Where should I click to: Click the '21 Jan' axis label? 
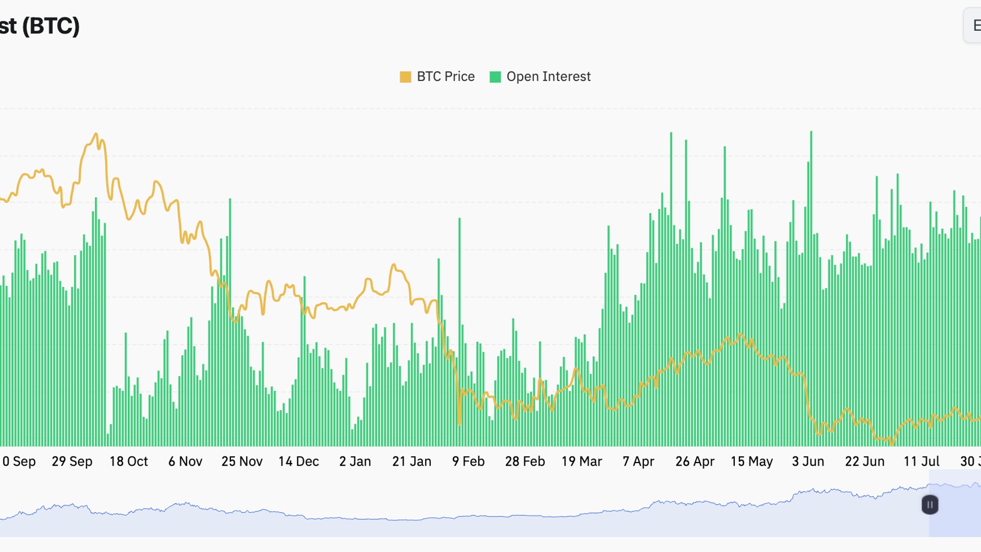[412, 462]
